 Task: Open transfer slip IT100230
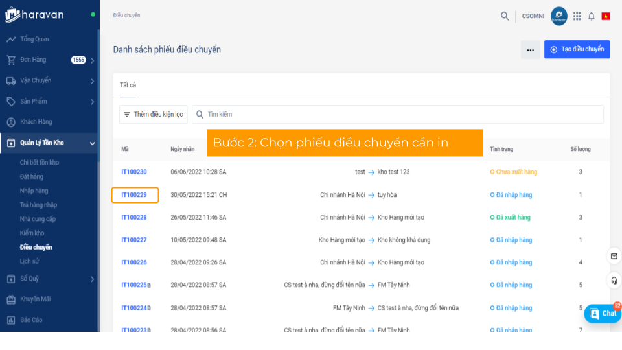pos(134,172)
